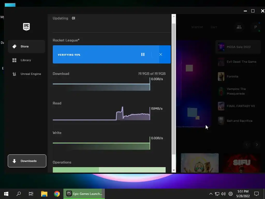
Task: Click the Verifying 90% progress bar
Action: (x=112, y=54)
